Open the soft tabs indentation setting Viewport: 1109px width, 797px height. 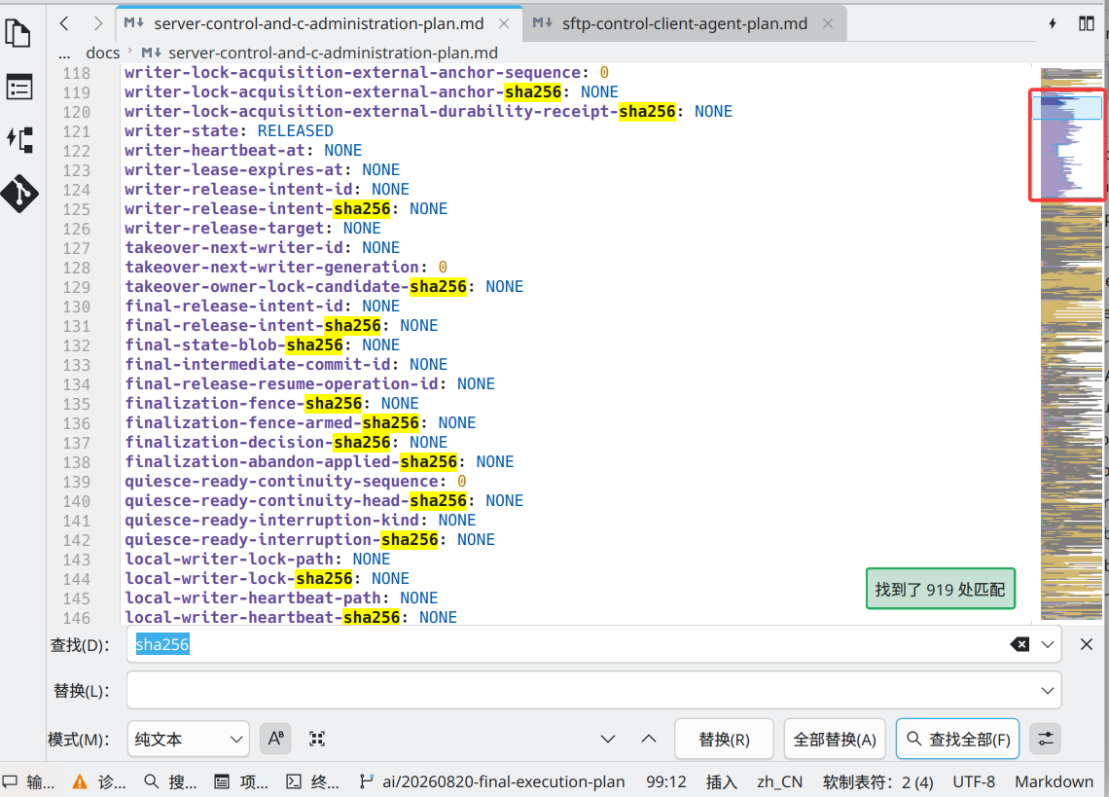[877, 781]
